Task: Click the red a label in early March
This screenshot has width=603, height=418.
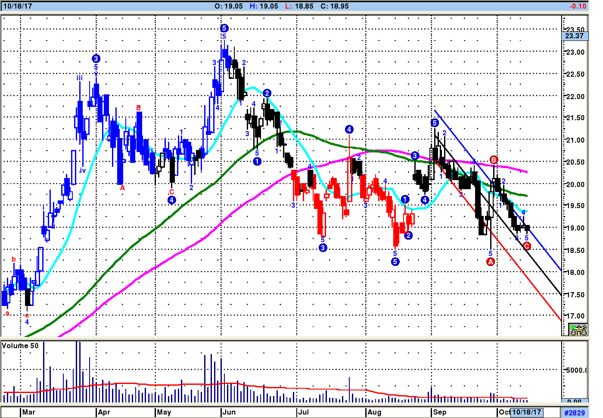Action: 7,313
